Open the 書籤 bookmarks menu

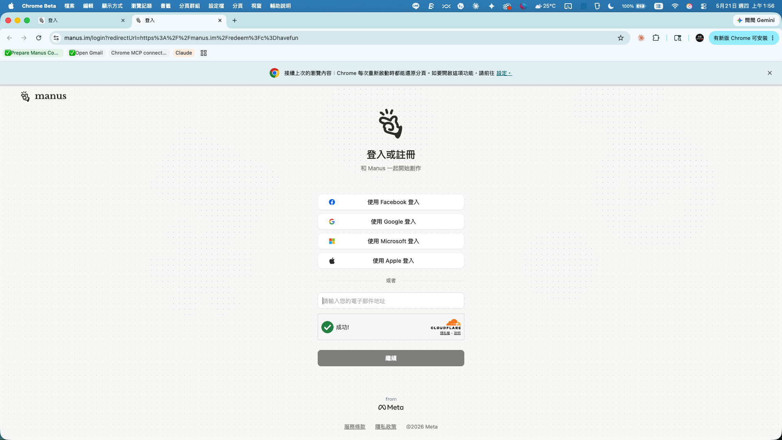(x=166, y=6)
